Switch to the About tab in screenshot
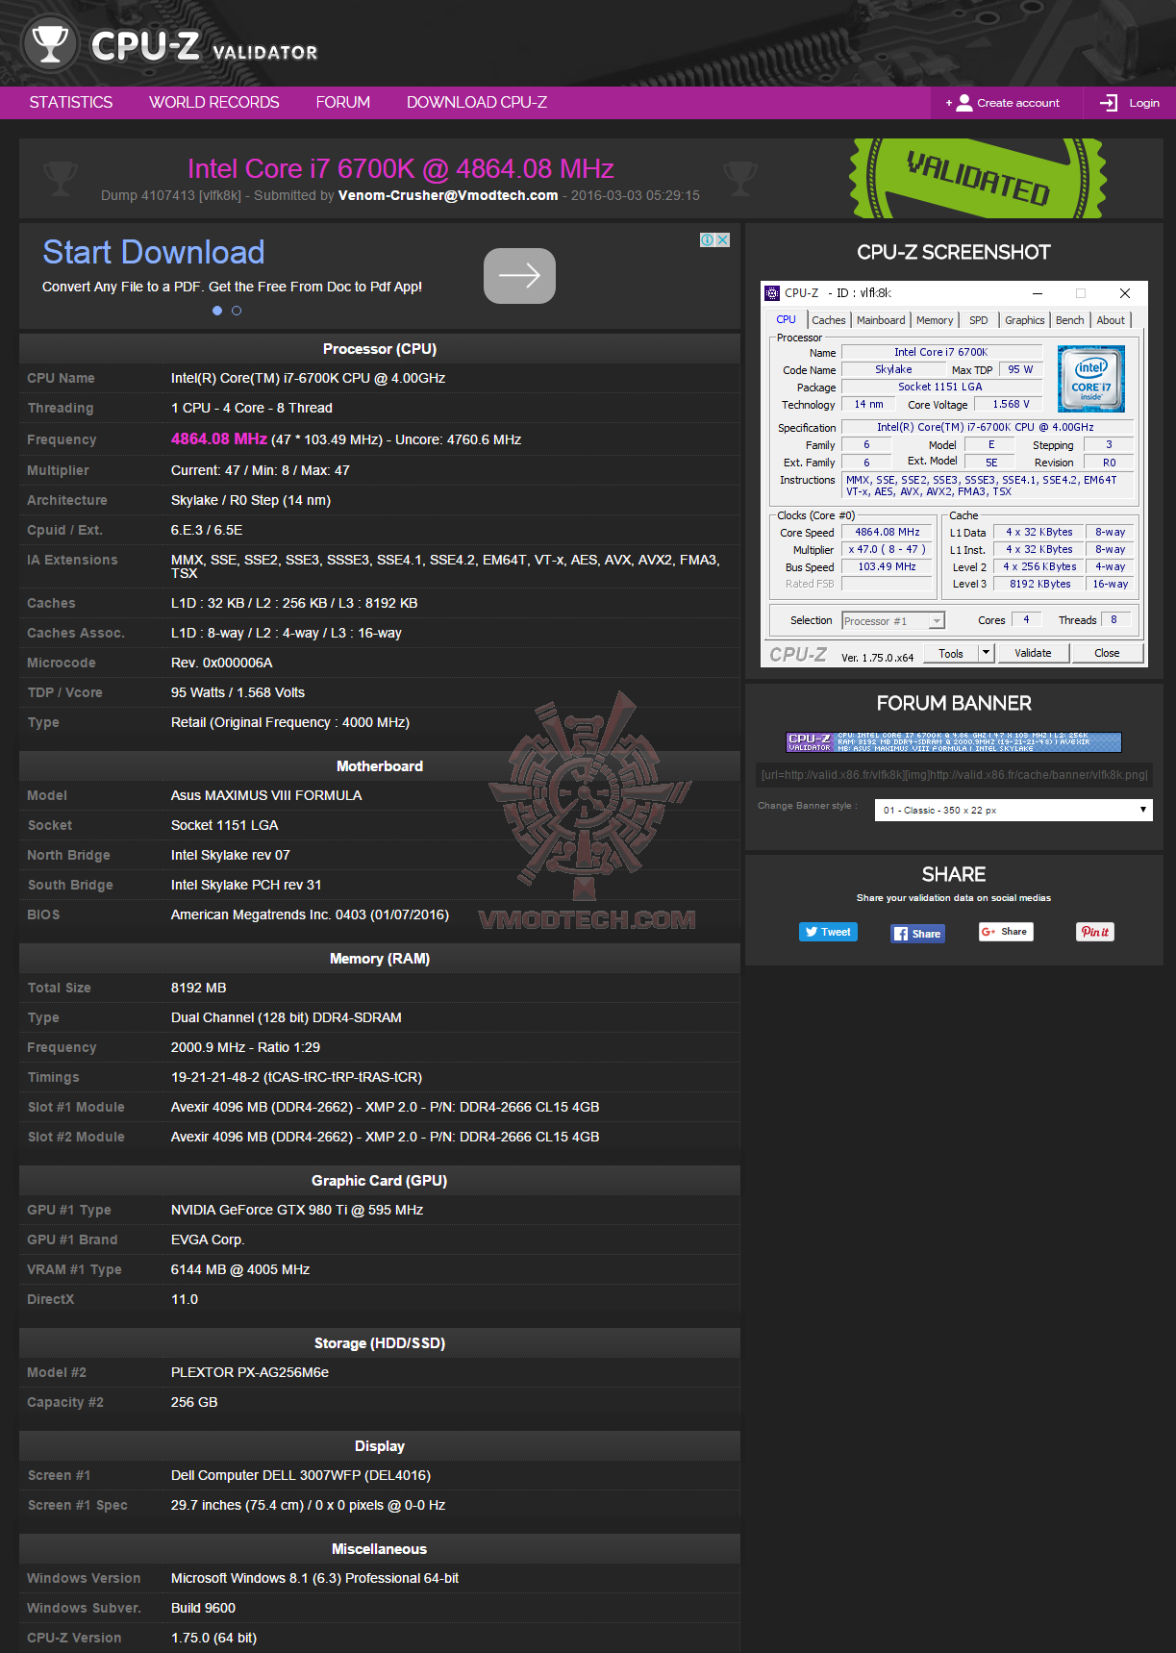Screen dimensions: 1176x1653 point(1111,320)
